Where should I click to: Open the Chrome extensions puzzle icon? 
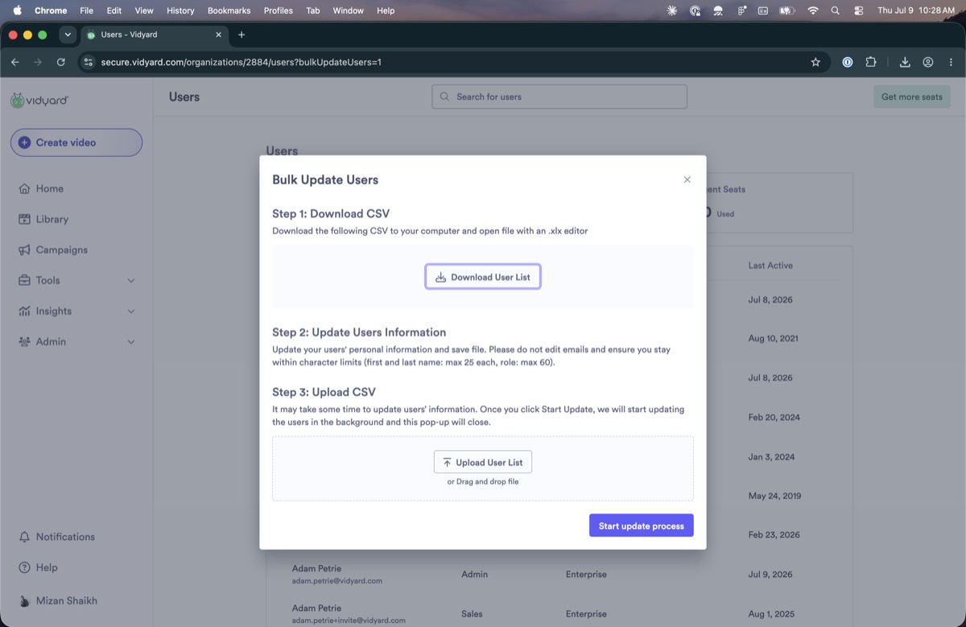click(871, 62)
